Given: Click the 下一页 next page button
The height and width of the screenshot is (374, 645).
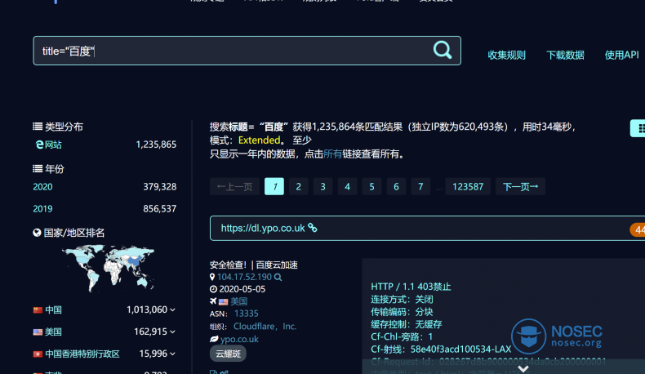Looking at the screenshot, I should pyautogui.click(x=520, y=187).
